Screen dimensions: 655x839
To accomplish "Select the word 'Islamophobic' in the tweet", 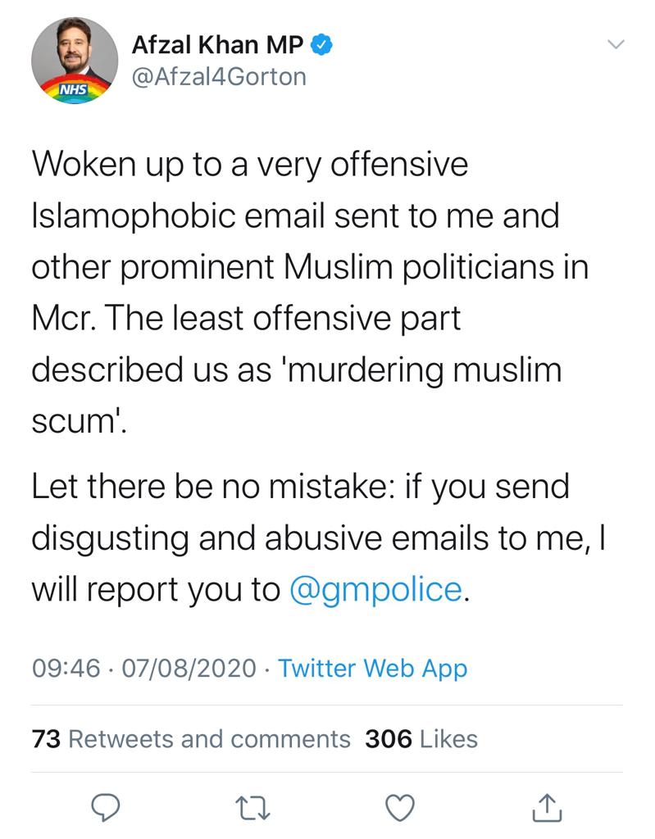I will pos(123,216).
